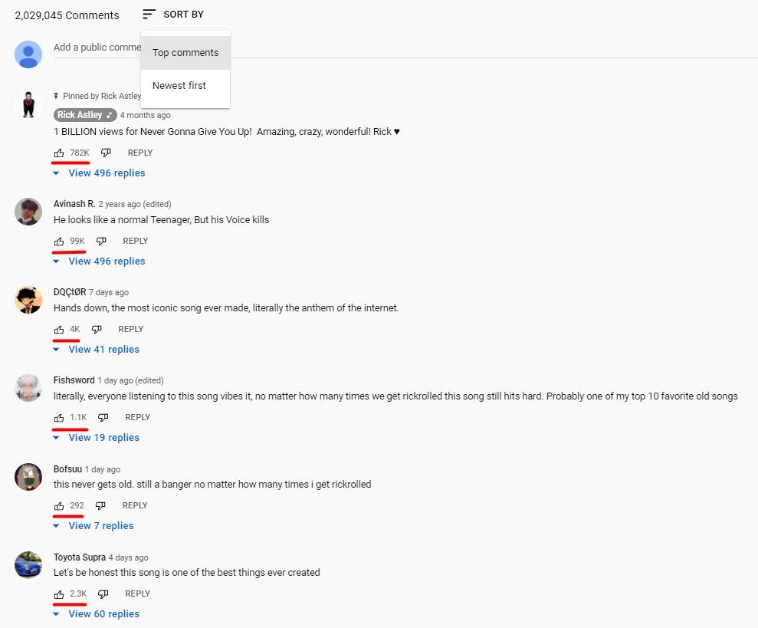Like Bofsuu's comment
The image size is (758, 628).
tap(59, 505)
